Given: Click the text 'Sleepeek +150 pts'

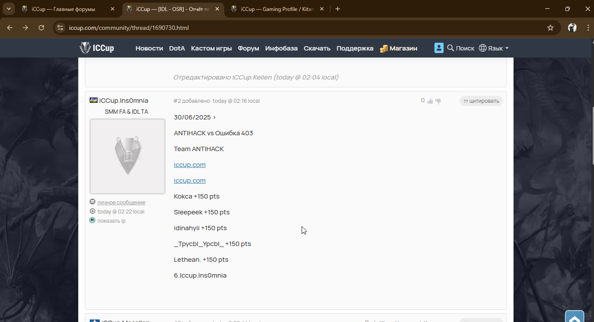Looking at the screenshot, I should [202, 212].
